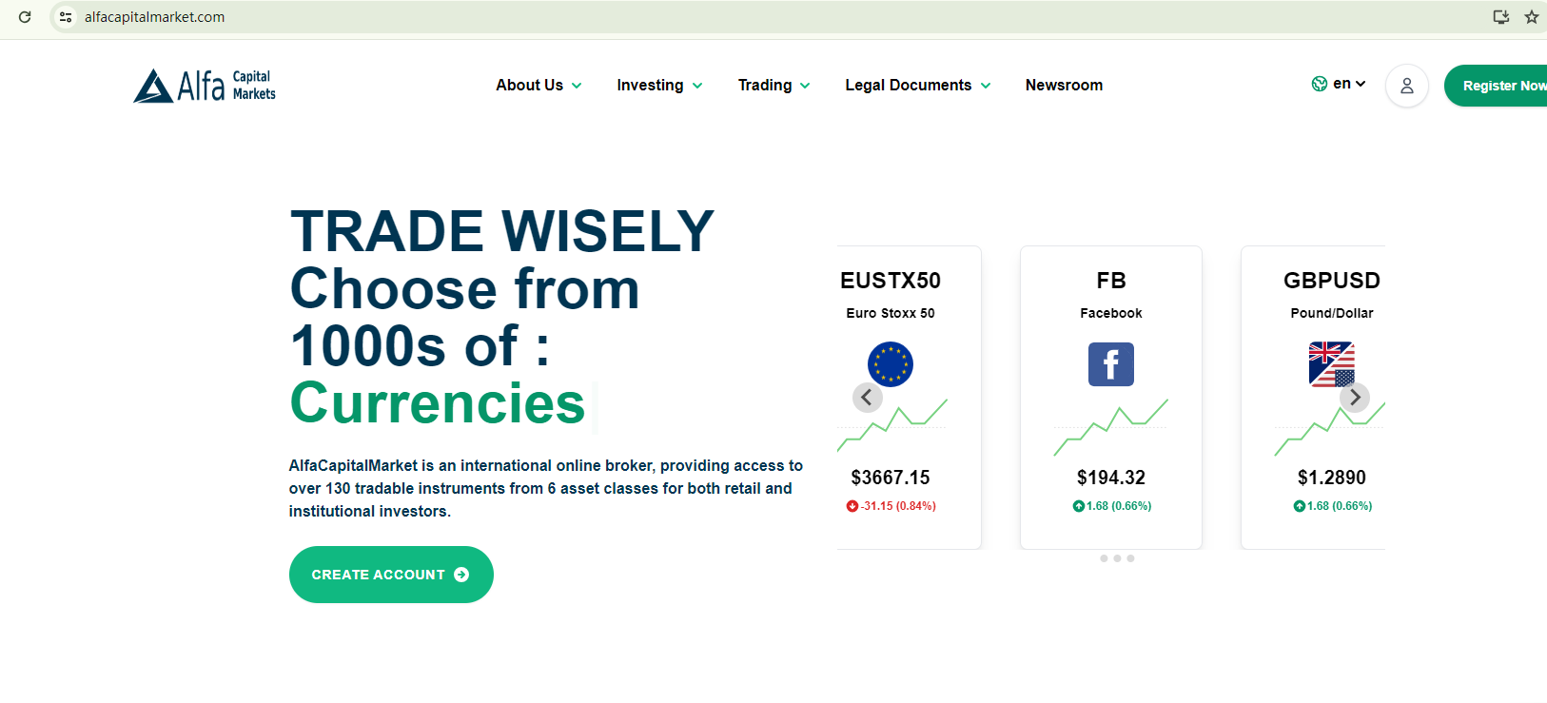
Task: Click the Euro Stoxx 50 EU flag icon
Action: click(890, 364)
